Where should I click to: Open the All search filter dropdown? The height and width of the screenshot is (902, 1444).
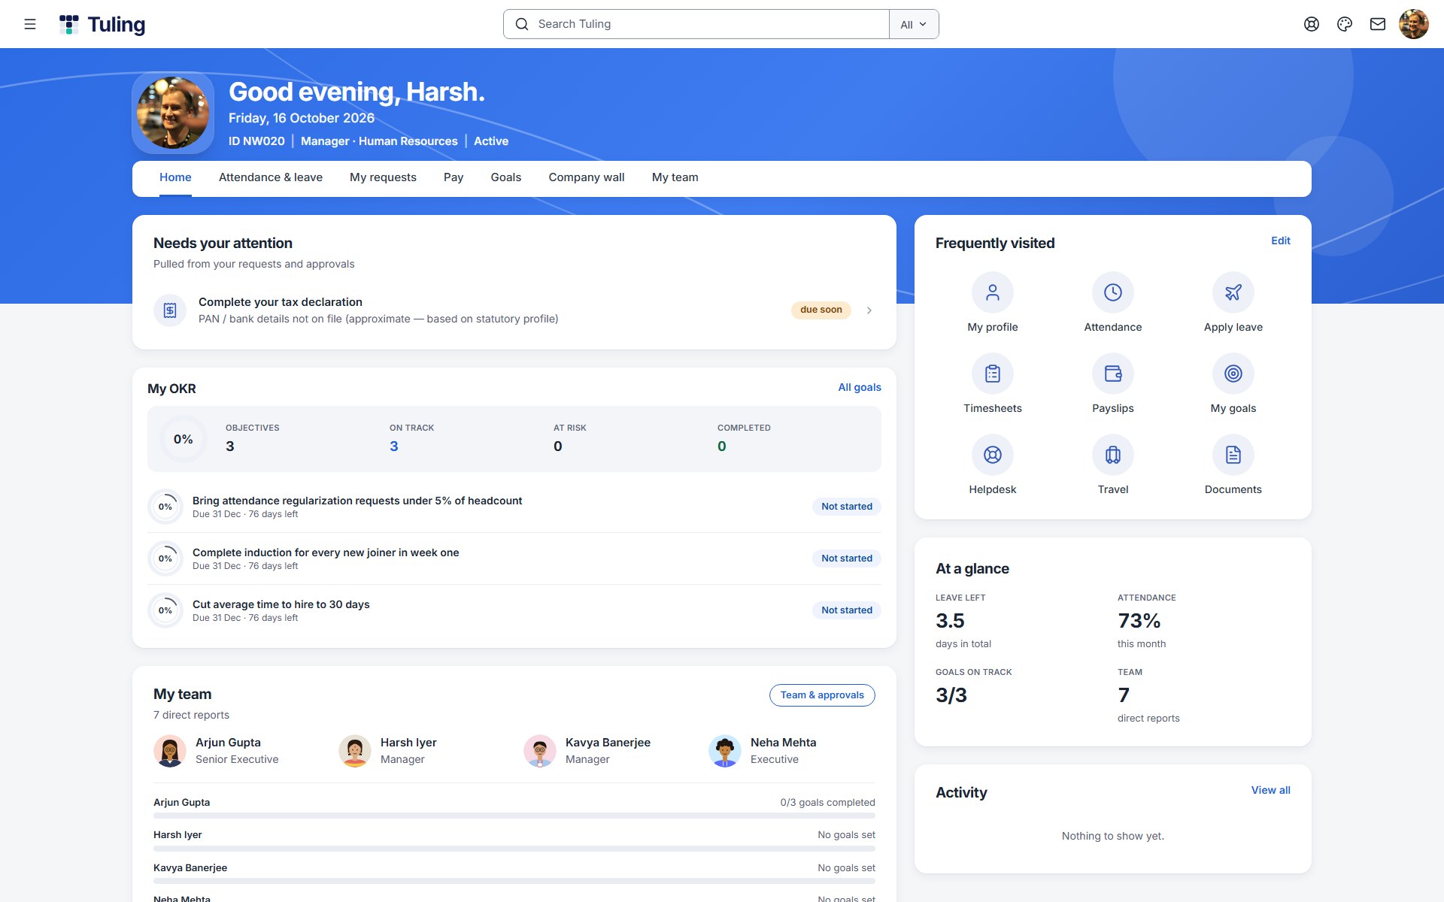click(x=914, y=24)
